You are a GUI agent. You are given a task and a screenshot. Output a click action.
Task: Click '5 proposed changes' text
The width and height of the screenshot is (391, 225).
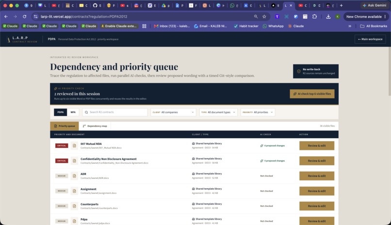coord(275,161)
